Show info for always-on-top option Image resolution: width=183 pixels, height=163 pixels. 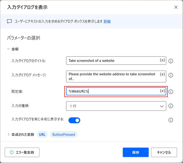171,120
